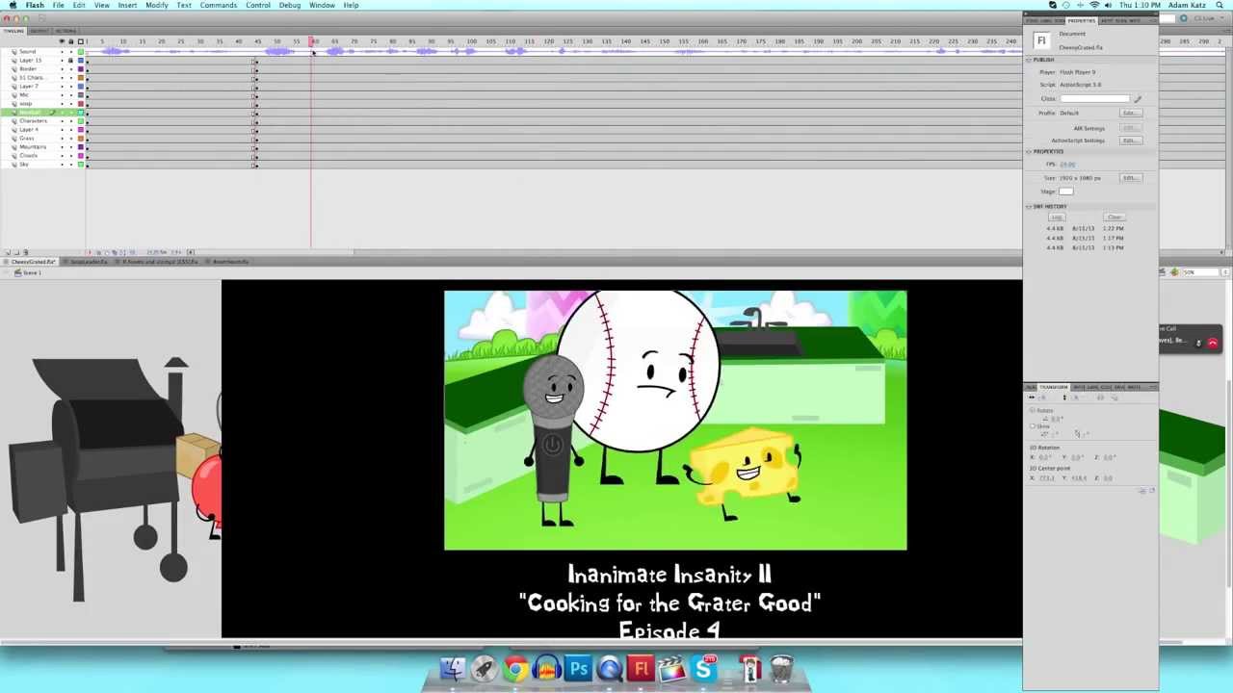Click outline color square of S1 Chars layer
Viewport: 1233px width, 693px height.
tap(81, 78)
